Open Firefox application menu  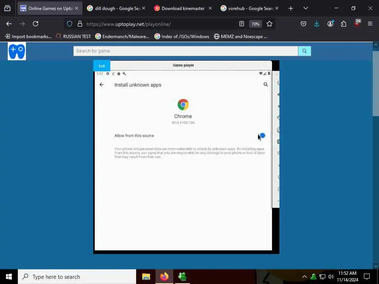point(370,24)
